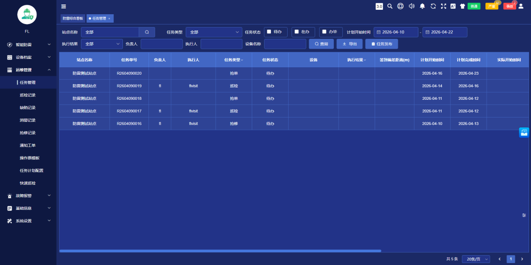Expand the 故障报警 sidebar menu
The image size is (531, 265).
pos(28,196)
